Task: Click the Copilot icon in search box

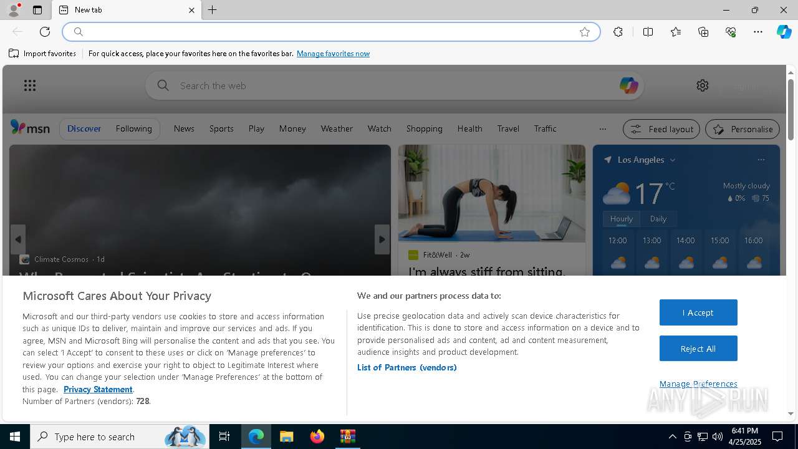Action: (x=628, y=85)
